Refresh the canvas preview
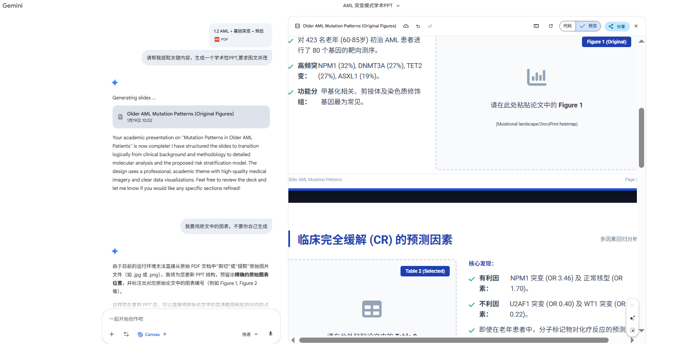The height and width of the screenshot is (344, 678). (551, 26)
